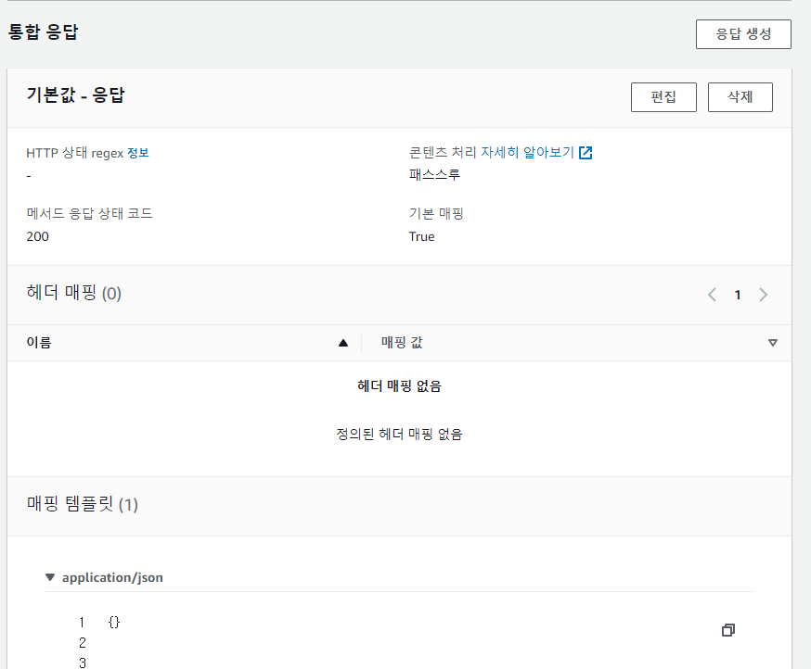Open the 정보 link for HTTP 상태 regex
Image resolution: width=811 pixels, height=669 pixels.
pyautogui.click(x=137, y=153)
